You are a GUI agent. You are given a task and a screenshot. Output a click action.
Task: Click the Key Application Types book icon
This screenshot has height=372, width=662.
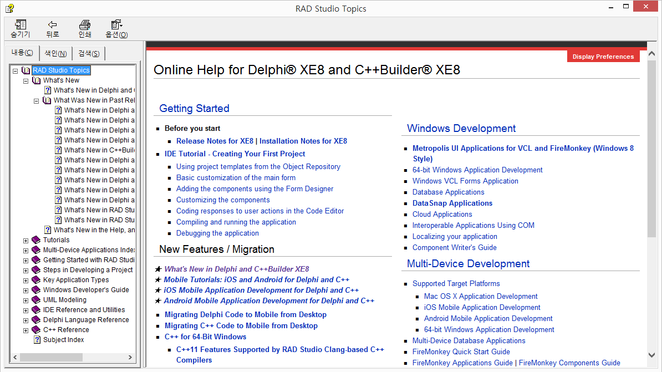click(36, 280)
